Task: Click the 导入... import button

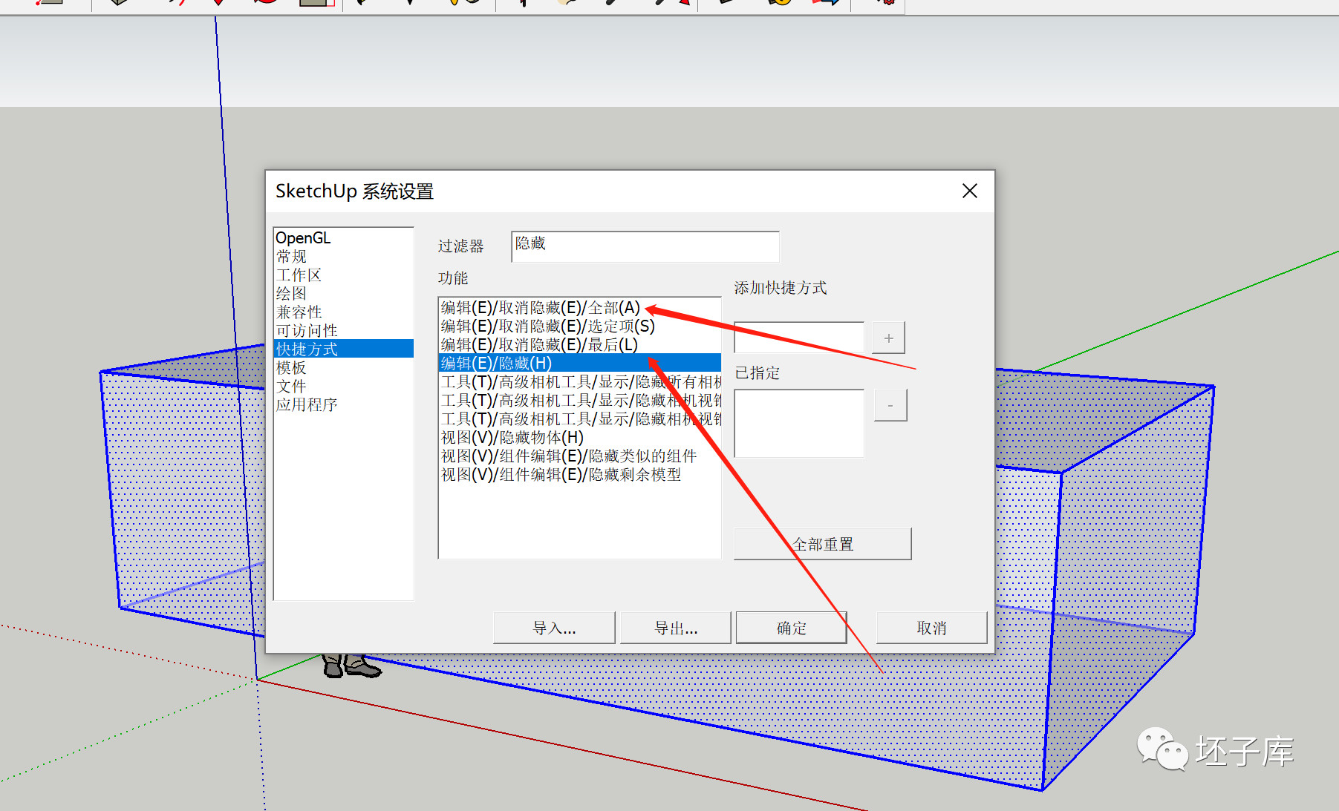Action: click(554, 628)
